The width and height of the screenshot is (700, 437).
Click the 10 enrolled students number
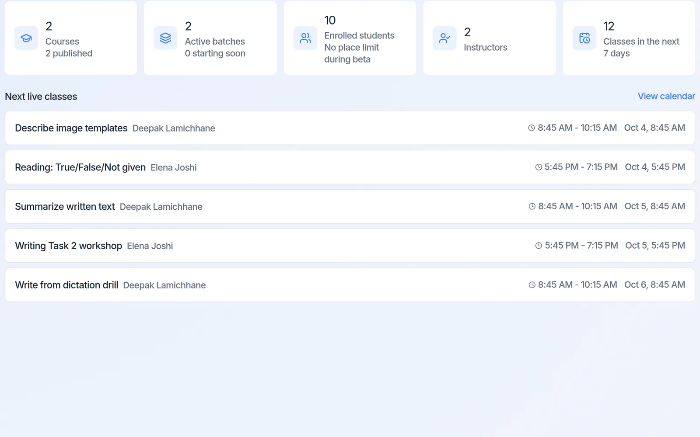[x=330, y=20]
